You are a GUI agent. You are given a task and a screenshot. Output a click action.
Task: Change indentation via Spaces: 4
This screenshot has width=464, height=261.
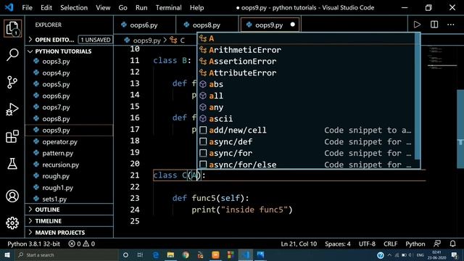pos(338,244)
